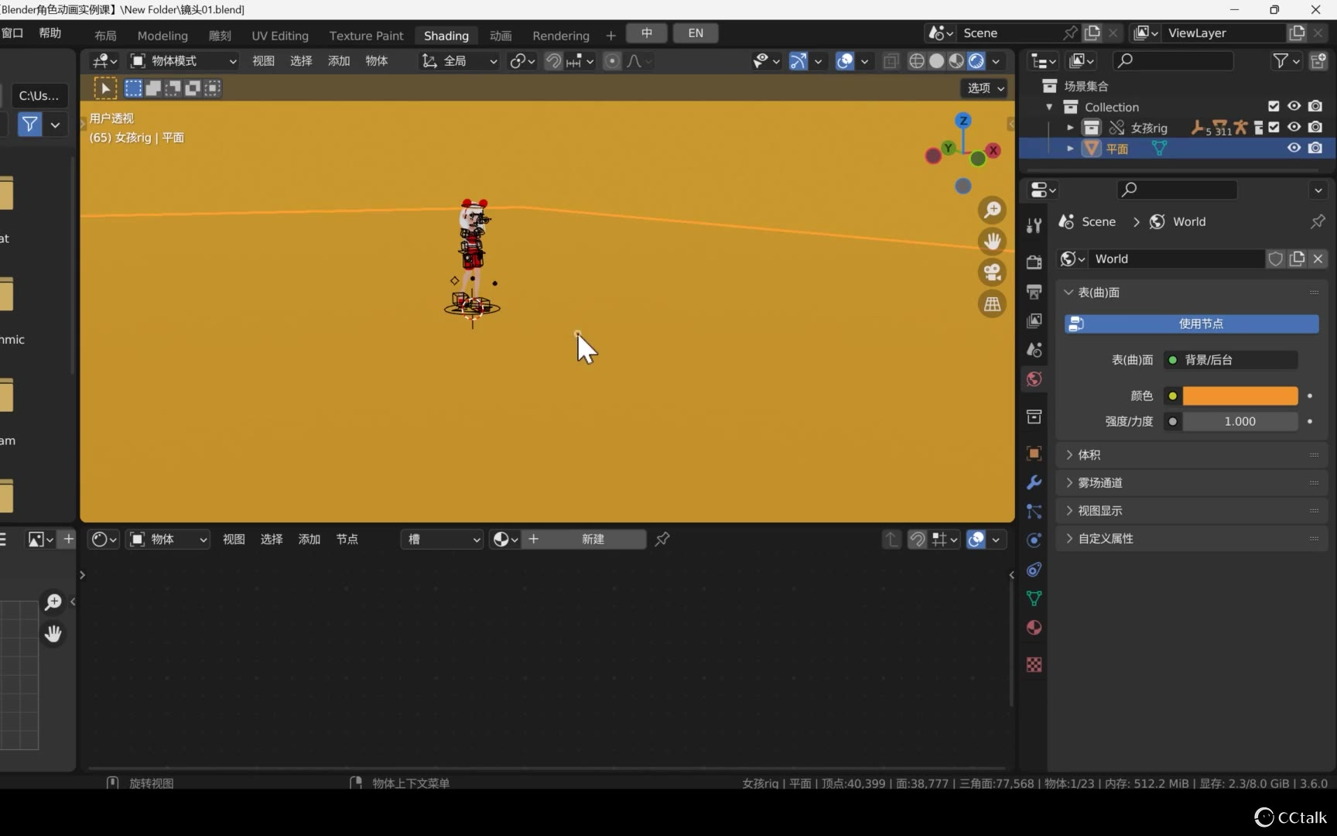Click the World fake user shield
The image size is (1337, 836).
coord(1275,259)
